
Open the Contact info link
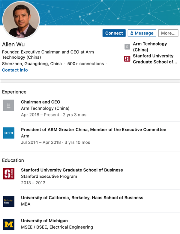coord(15,70)
